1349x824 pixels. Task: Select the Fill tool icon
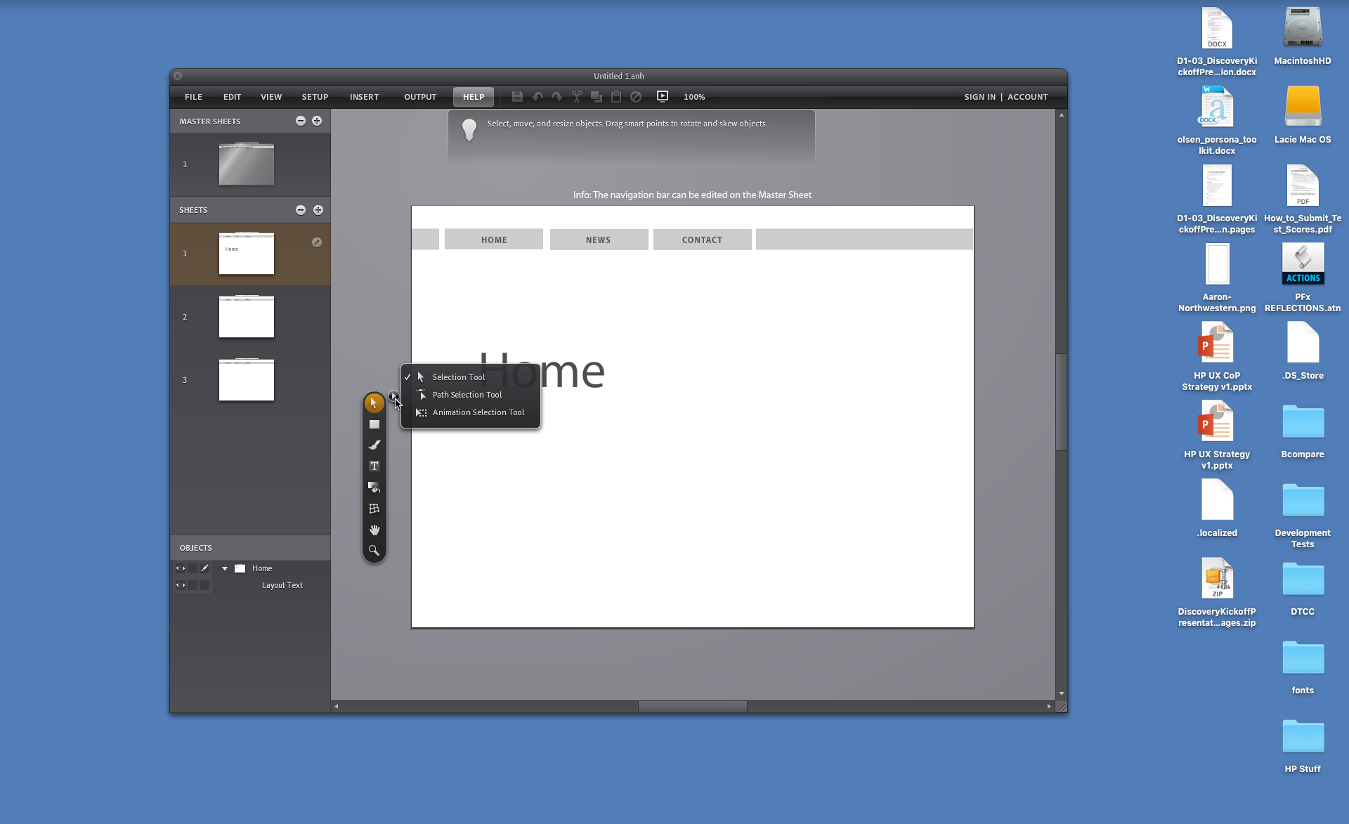[x=374, y=488]
